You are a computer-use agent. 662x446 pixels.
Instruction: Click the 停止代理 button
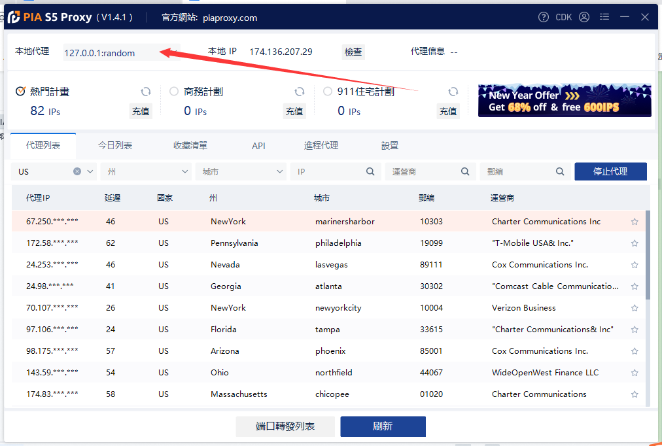[x=610, y=171]
